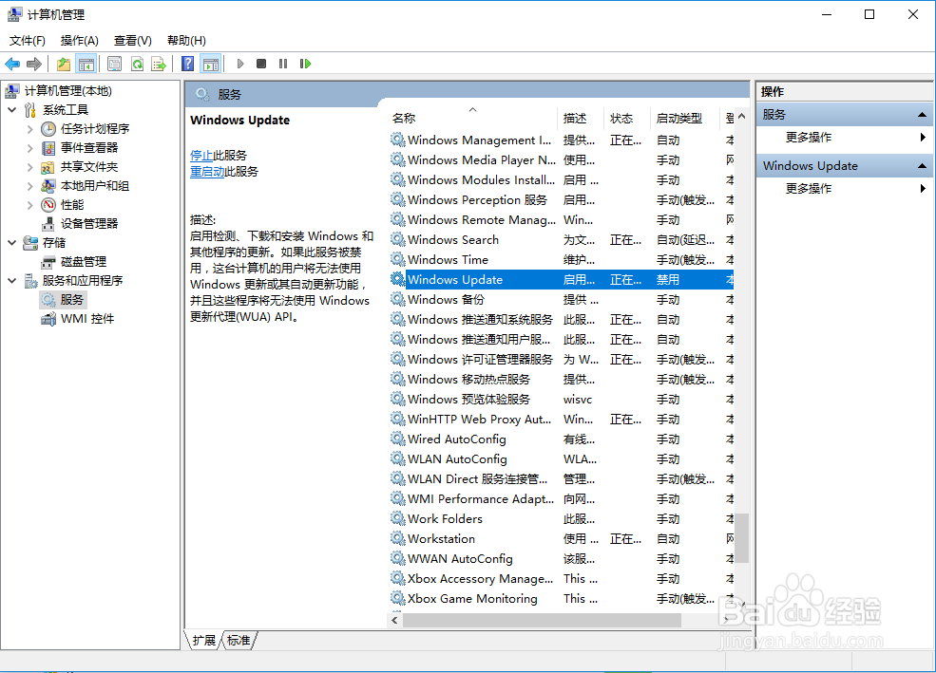Pause the service via pause icon
Screen dimensions: 936x673
click(x=284, y=64)
